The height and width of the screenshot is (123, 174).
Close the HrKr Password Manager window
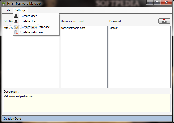[166, 3]
